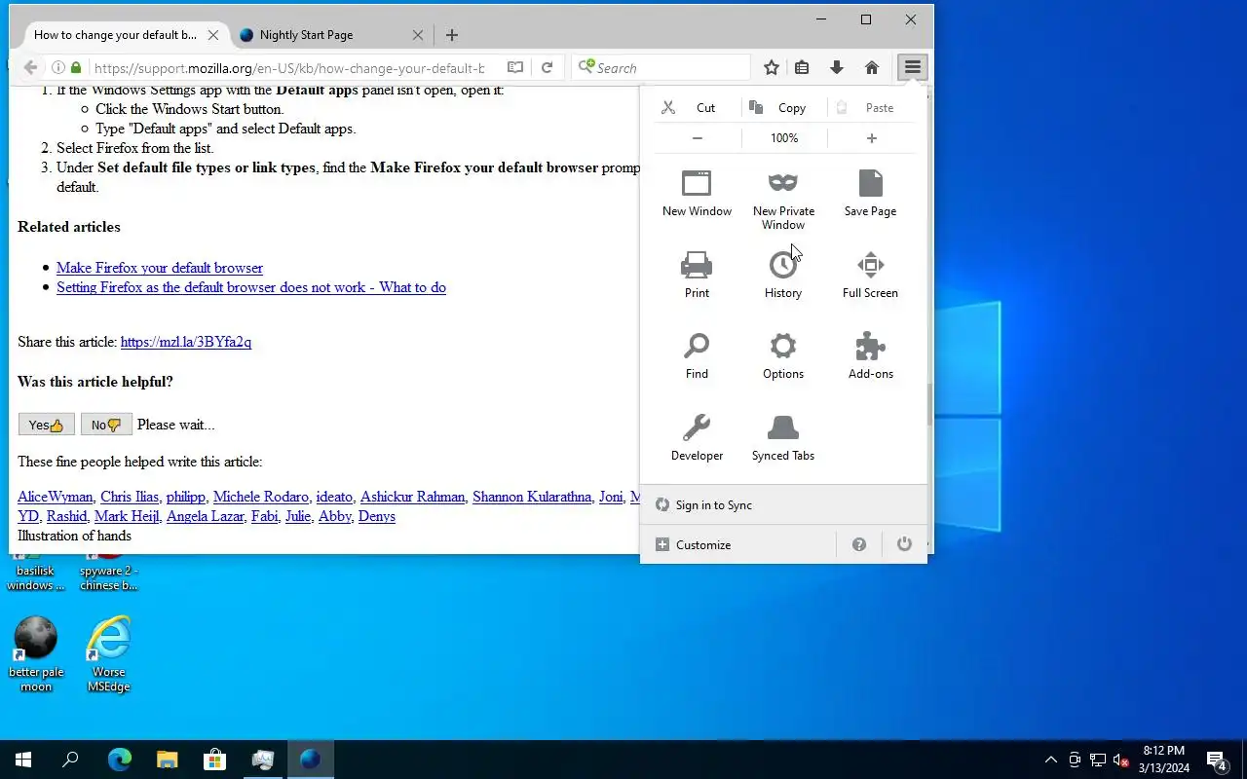Open a New Private Window
The width and height of the screenshot is (1247, 779).
tap(783, 200)
